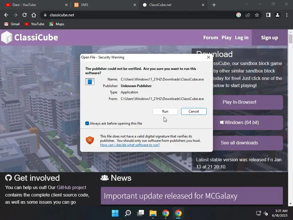The height and width of the screenshot is (220, 293).
Task: Open the tab search dropdown chevron
Action: click(247, 4)
